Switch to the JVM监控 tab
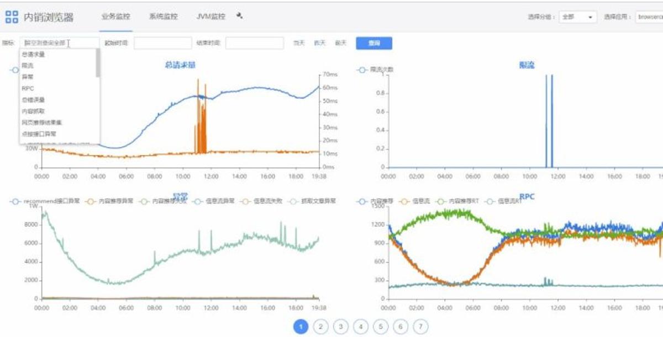 (211, 17)
